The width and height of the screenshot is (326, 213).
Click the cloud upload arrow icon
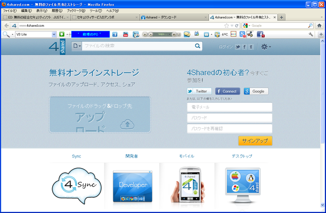[127, 124]
